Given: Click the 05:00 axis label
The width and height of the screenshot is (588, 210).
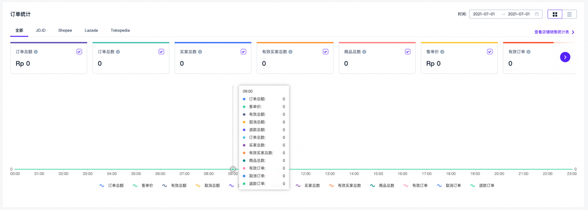Looking at the screenshot, I should coord(136,174).
